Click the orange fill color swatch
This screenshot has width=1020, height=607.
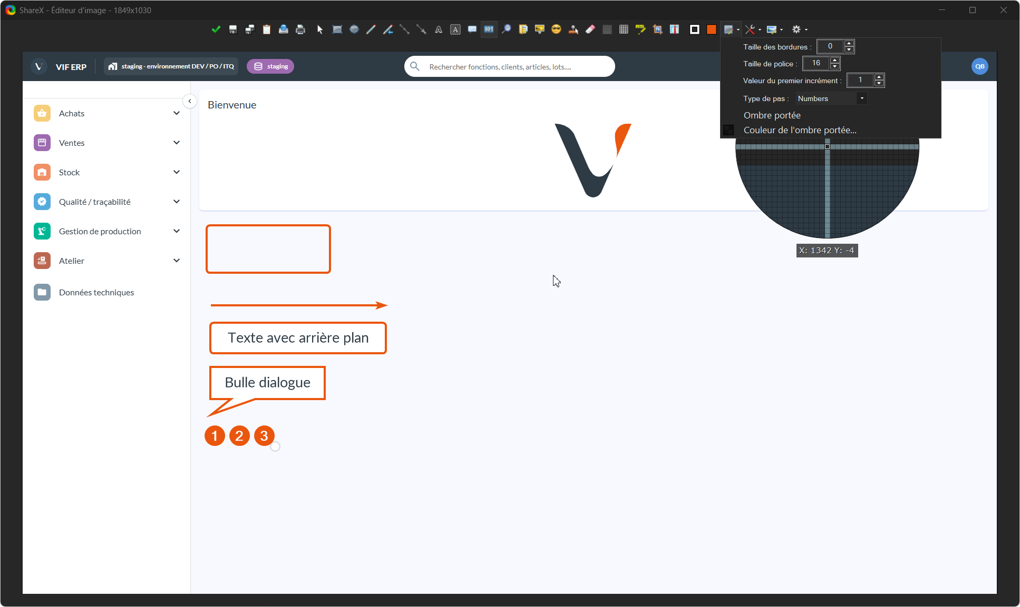(712, 29)
